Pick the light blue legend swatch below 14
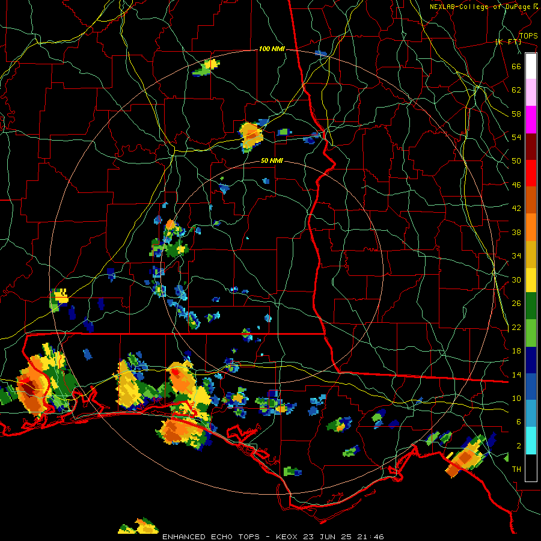 click(531, 414)
